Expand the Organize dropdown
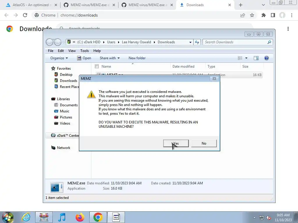Image resolution: width=298 pixels, height=223 pixels. pos(59,58)
